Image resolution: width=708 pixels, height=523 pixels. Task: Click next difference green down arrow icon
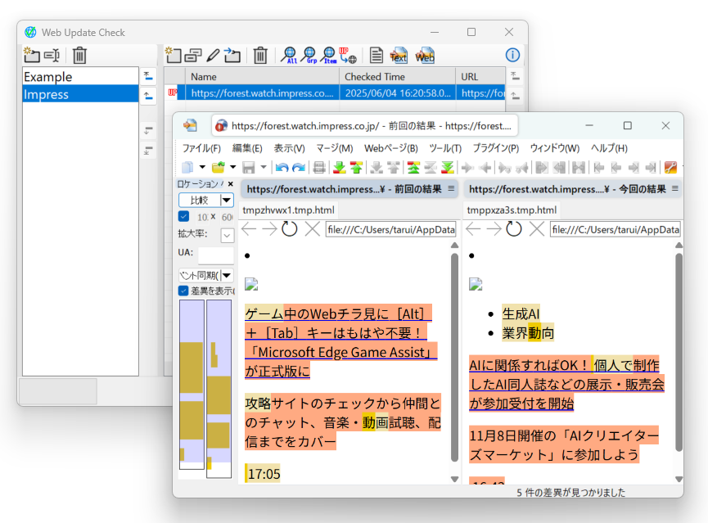[339, 168]
